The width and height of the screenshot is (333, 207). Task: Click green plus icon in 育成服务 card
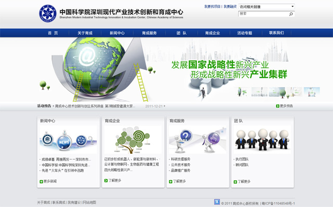pos(171,181)
